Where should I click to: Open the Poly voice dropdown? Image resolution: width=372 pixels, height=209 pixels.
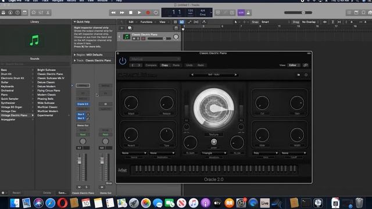pyautogui.click(x=265, y=153)
